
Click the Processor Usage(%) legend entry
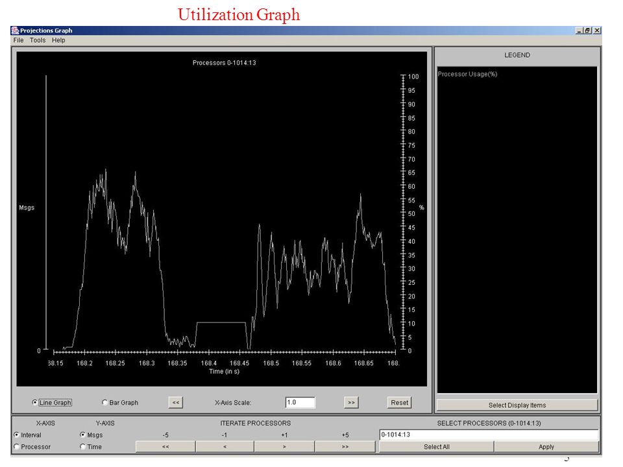[467, 74]
